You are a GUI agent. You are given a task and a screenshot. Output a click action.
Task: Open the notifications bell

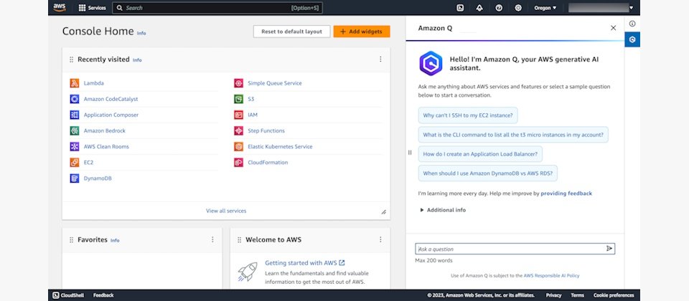[x=479, y=8]
